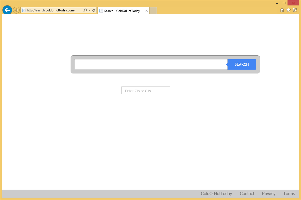Open Favorites with the star icon

click(288, 10)
